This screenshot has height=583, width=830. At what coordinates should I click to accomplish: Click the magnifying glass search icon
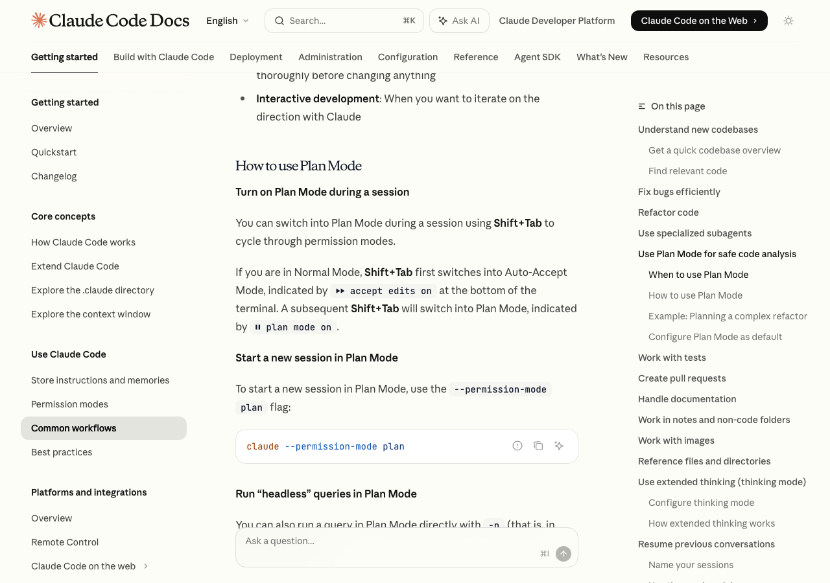click(279, 21)
